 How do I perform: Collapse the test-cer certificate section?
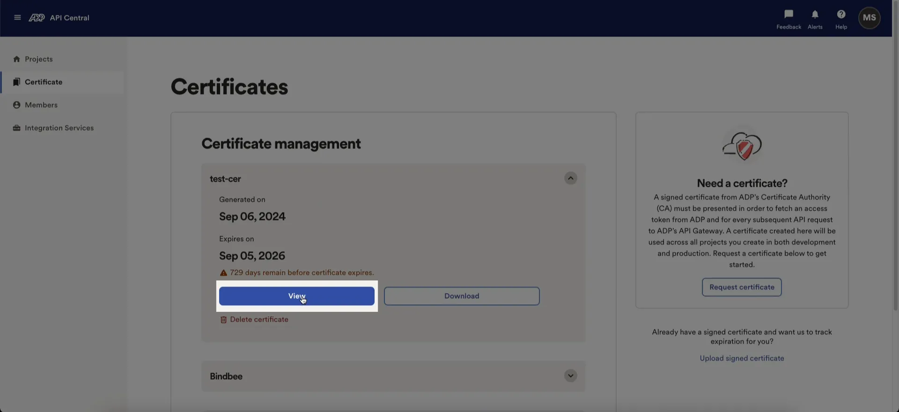(570, 178)
